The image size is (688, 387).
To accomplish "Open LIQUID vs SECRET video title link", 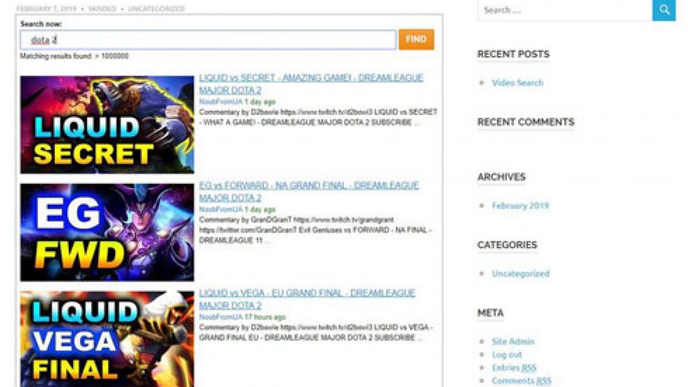I will [311, 84].
